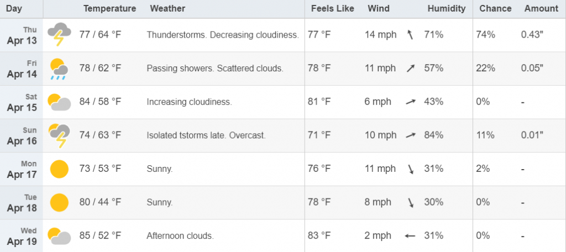
Task: Click the passing showers icon for Fri Apr 14
Action: point(59,69)
